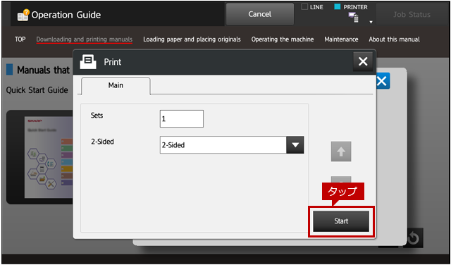This screenshot has height=265, width=451.
Task: Click the circular rotate arrow icon at bottom right
Action: point(413,238)
